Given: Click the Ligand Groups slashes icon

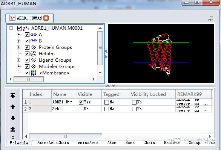Looking at the screenshot, I should (34, 60).
